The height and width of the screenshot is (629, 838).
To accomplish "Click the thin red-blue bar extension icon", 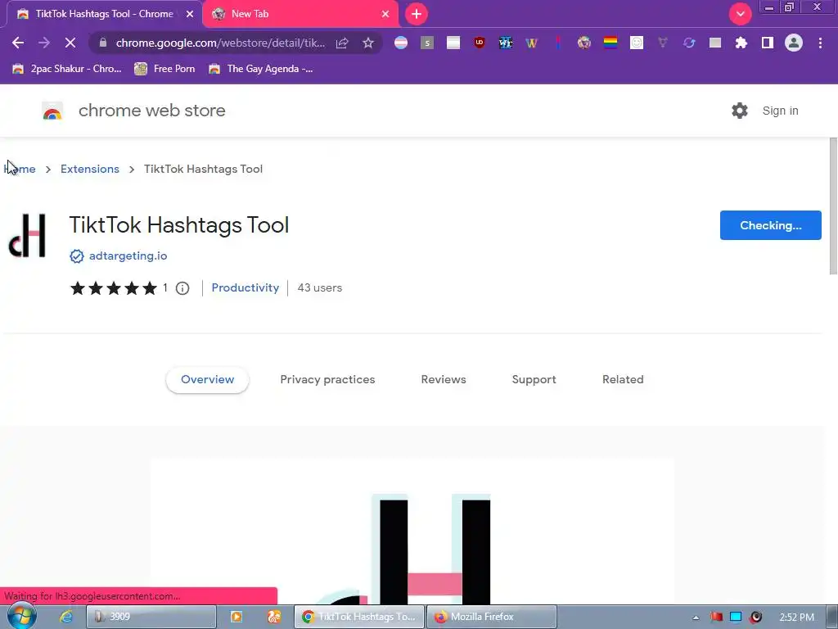I will 558,43.
